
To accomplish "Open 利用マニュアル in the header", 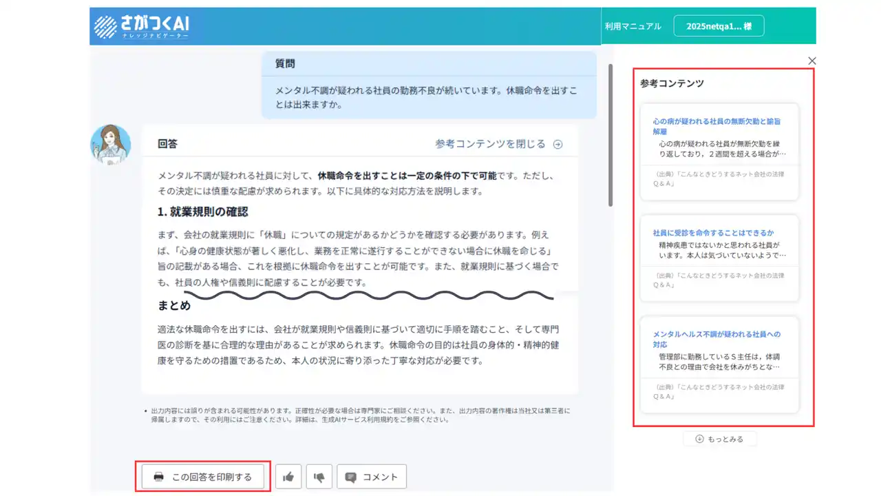I will coord(633,26).
